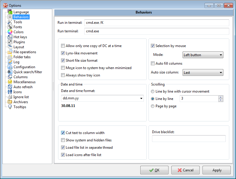Screen dimensions: 236x179
Task: Click the Hot keys icon
Action: click(x=10, y=37)
